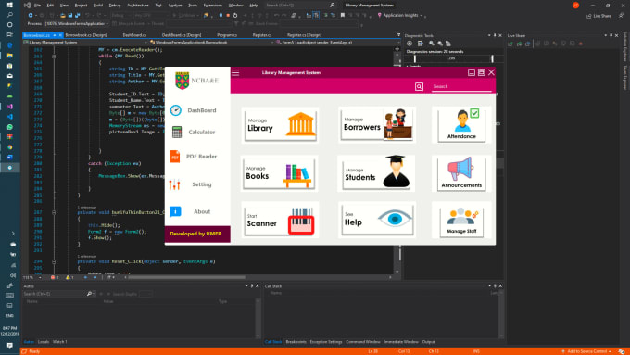Image resolution: width=630 pixels, height=355 pixels.
Task: Open the Announcements tile
Action: click(x=461, y=173)
